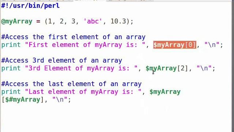
Task: Click the shebang line #!/usr/bin/perl
Action: point(30,6)
